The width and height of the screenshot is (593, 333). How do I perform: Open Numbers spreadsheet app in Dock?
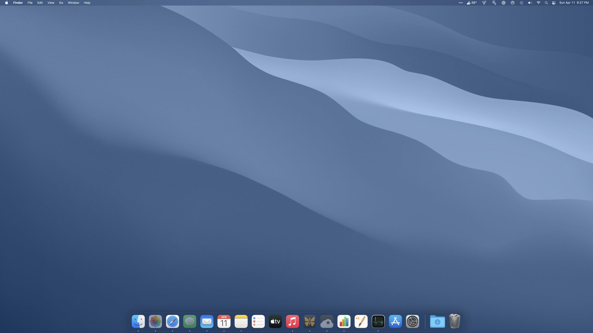[x=344, y=321]
